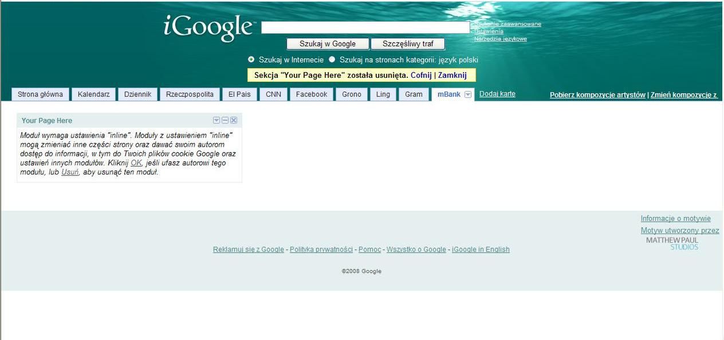Open the Polityka prywatności link
Viewport: 724px width, 340px height.
click(321, 250)
